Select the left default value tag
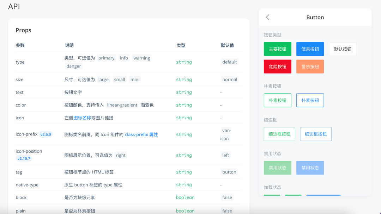This screenshot has height=214, width=381. 225,155
